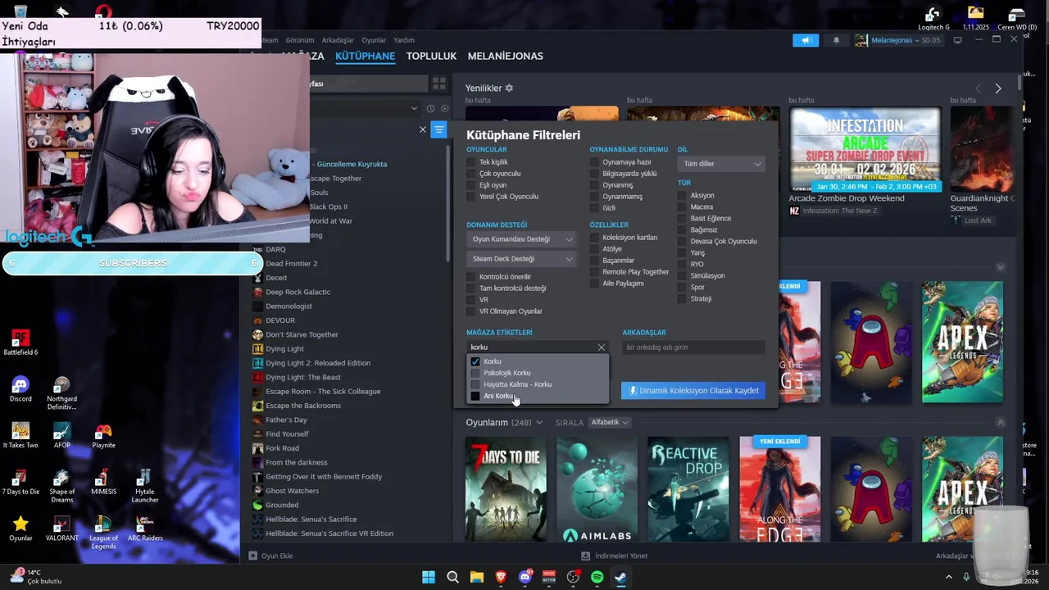The height and width of the screenshot is (590, 1049).
Task: Select Deep Rock Galactic in game list
Action: 297,292
